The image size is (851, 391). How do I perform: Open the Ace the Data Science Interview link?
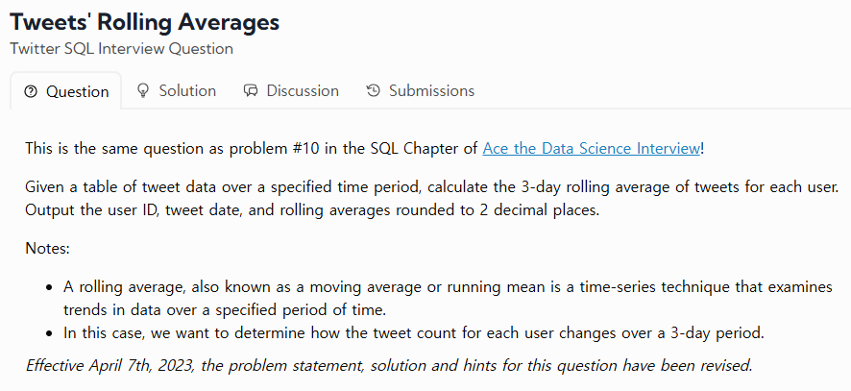(x=591, y=148)
